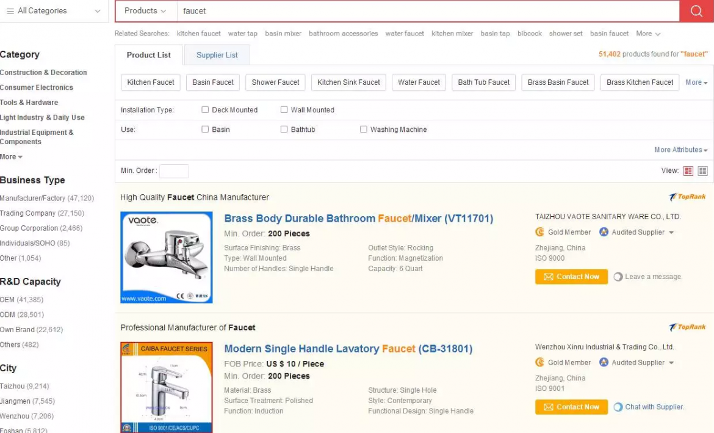
Task: Open the Modern Single Handle Lavatory Faucet link
Action: 348,349
